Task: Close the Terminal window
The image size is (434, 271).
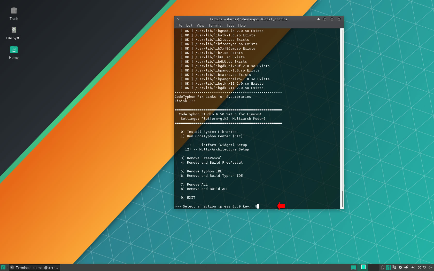Action: click(x=339, y=19)
